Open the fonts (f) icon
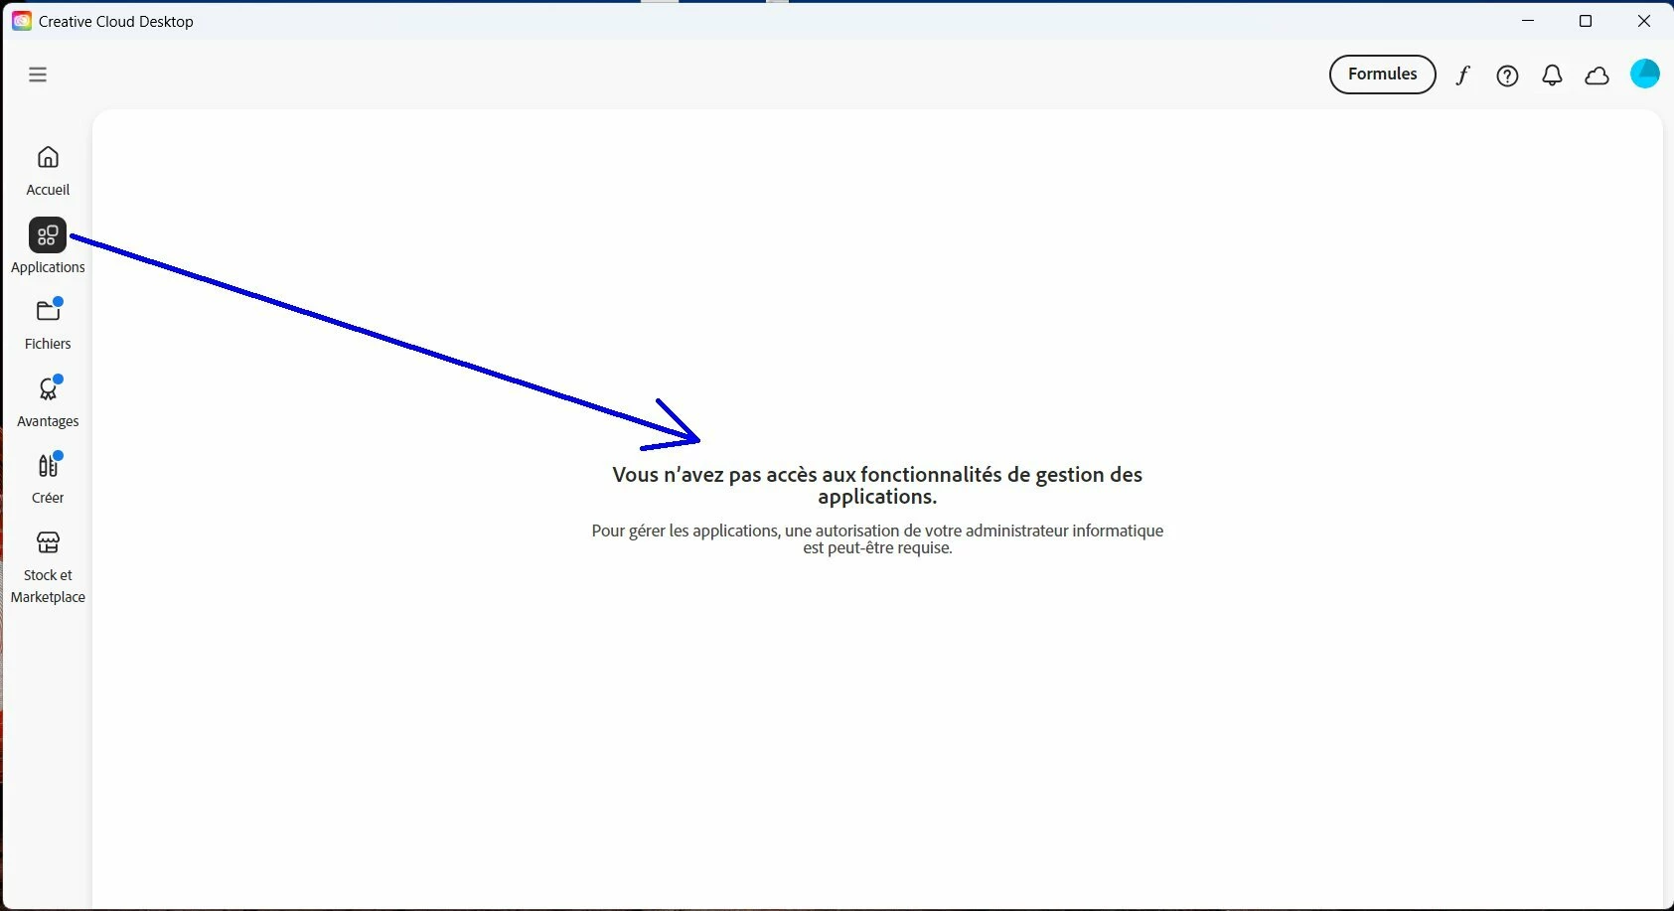Viewport: 1674px width, 911px height. pyautogui.click(x=1462, y=76)
